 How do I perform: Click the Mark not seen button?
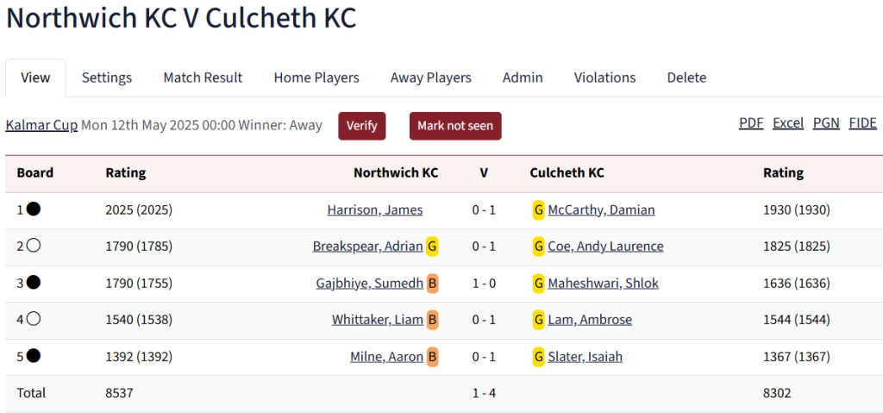point(455,126)
